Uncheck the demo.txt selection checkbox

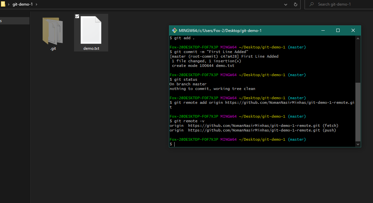(x=77, y=16)
